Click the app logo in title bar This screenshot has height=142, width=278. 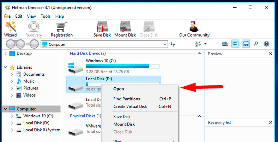7,7
